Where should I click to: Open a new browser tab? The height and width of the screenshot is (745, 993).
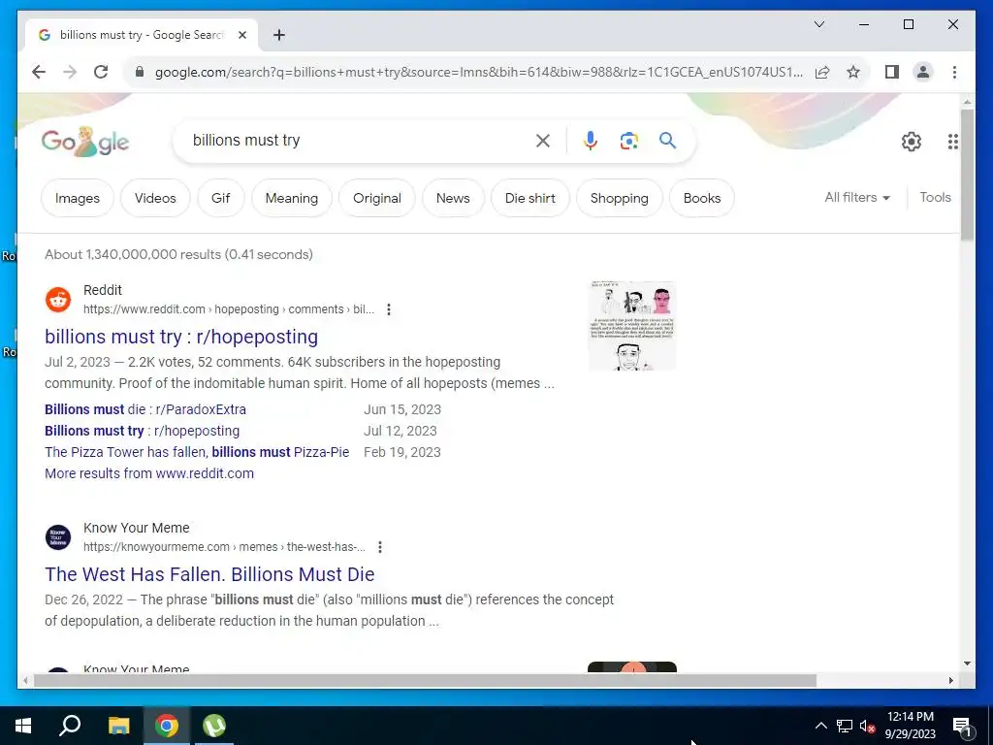[x=278, y=35]
